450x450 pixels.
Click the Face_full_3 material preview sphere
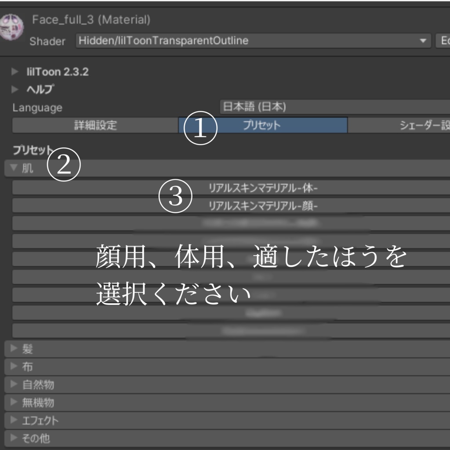point(12,26)
